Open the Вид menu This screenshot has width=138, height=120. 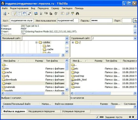tap(33, 8)
